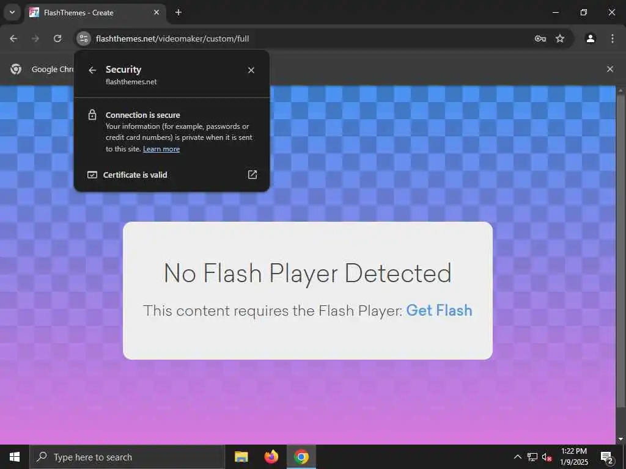Click the address bar URL text

coord(172,38)
